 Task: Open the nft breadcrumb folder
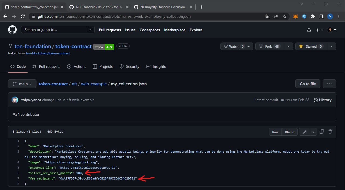point(74,84)
